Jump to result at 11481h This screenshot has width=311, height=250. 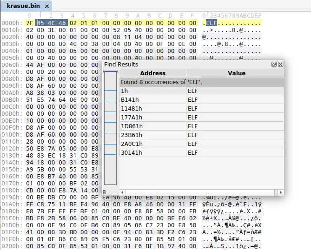click(202, 109)
